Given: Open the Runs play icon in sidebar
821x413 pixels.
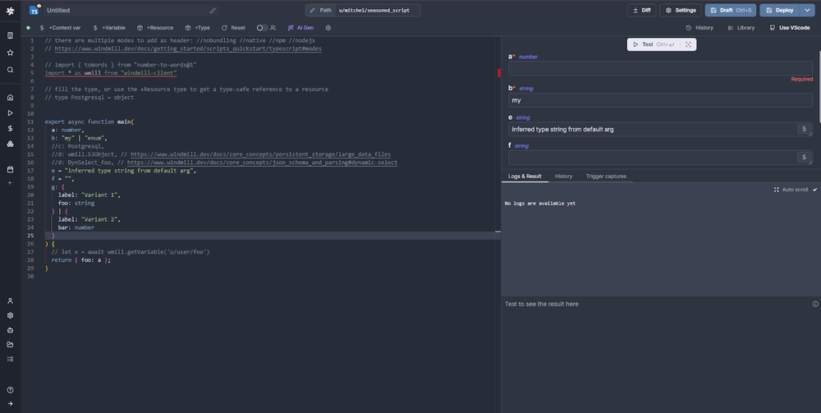Looking at the screenshot, I should tap(10, 112).
